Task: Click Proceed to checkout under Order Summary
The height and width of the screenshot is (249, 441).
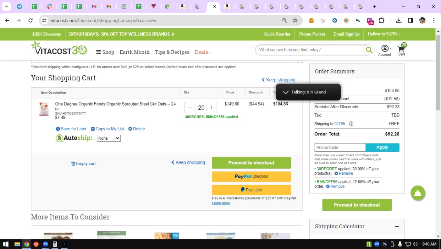Action: tap(357, 205)
